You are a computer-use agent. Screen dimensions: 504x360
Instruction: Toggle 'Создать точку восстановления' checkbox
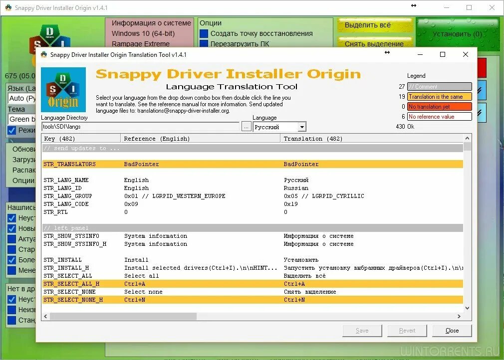[204, 33]
